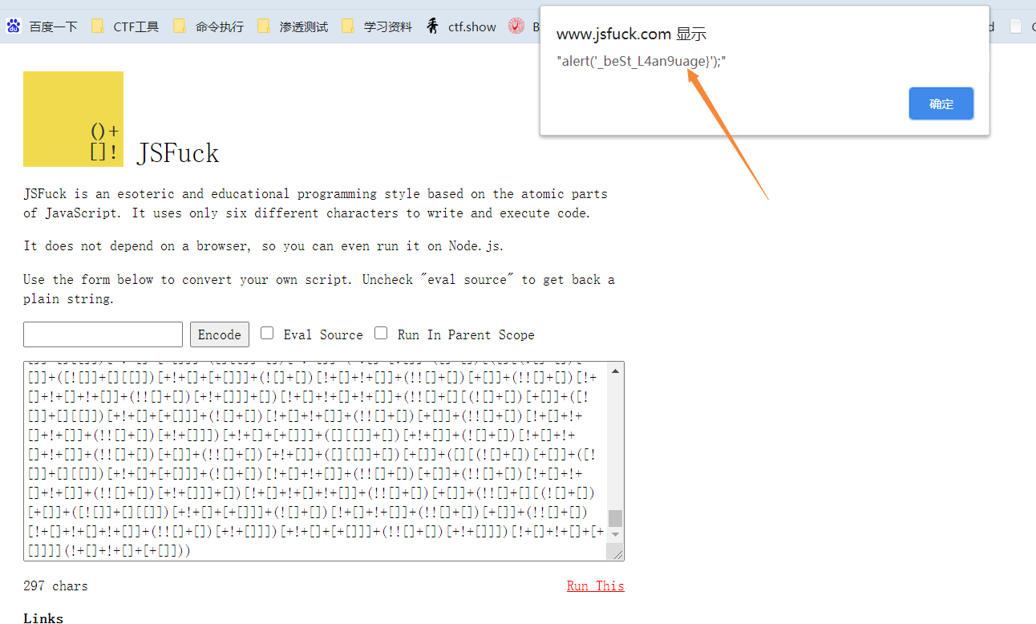Click the JSFuck page title heading

tap(178, 152)
